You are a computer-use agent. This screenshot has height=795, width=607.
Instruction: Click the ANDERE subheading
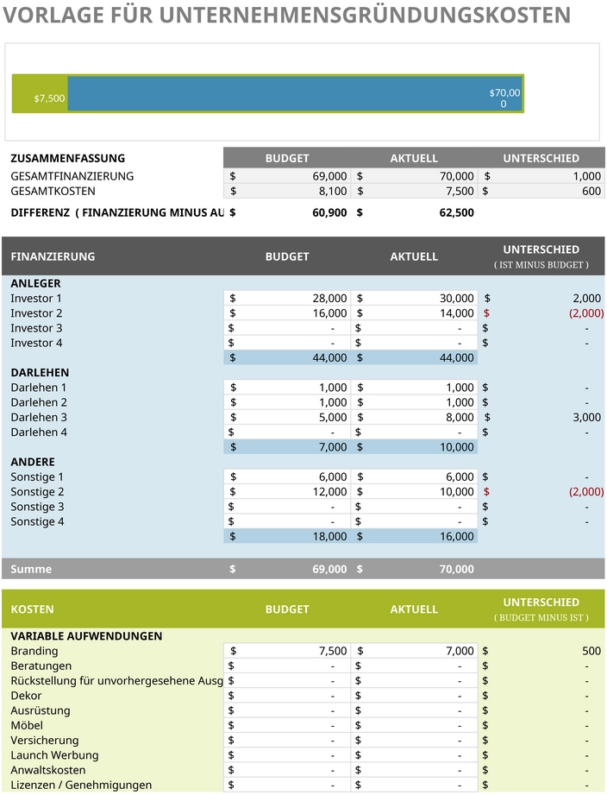click(33, 462)
